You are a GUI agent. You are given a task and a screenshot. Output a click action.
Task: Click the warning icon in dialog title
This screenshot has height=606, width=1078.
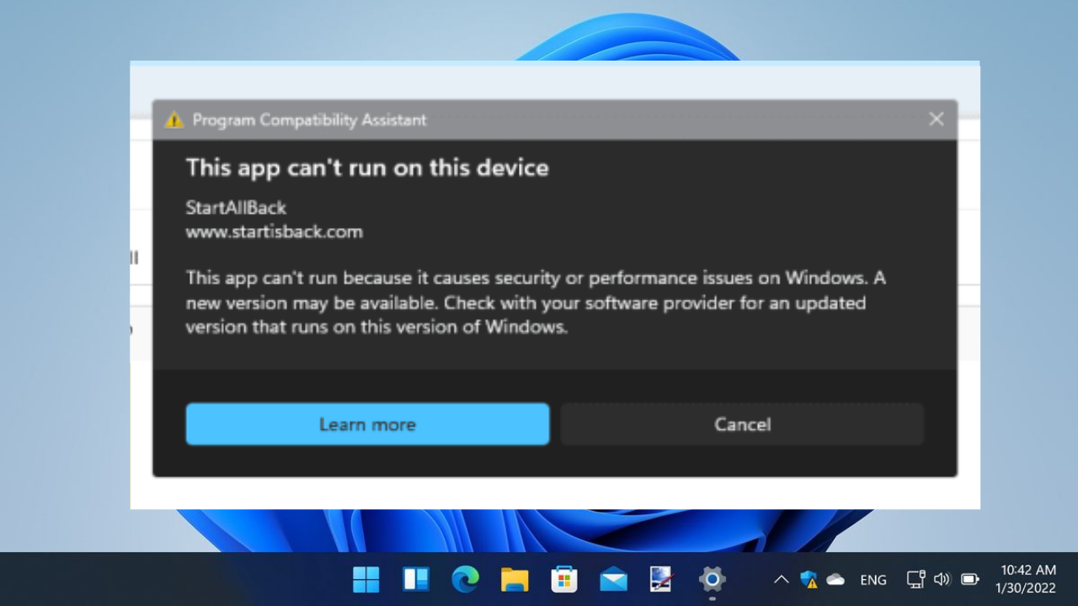tap(174, 120)
